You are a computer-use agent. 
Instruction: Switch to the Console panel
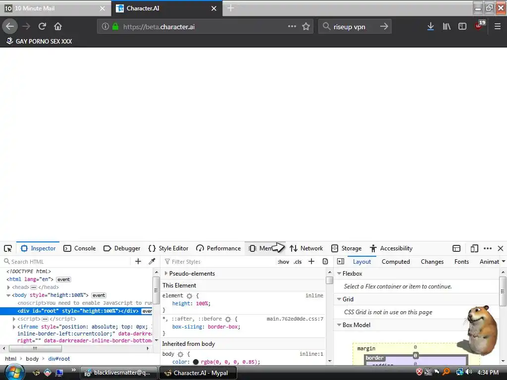tap(80, 248)
